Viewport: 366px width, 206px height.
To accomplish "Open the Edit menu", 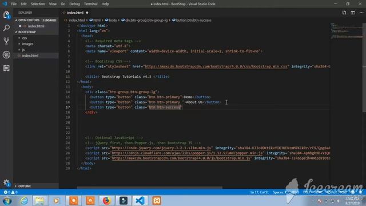I will (x=23, y=4).
